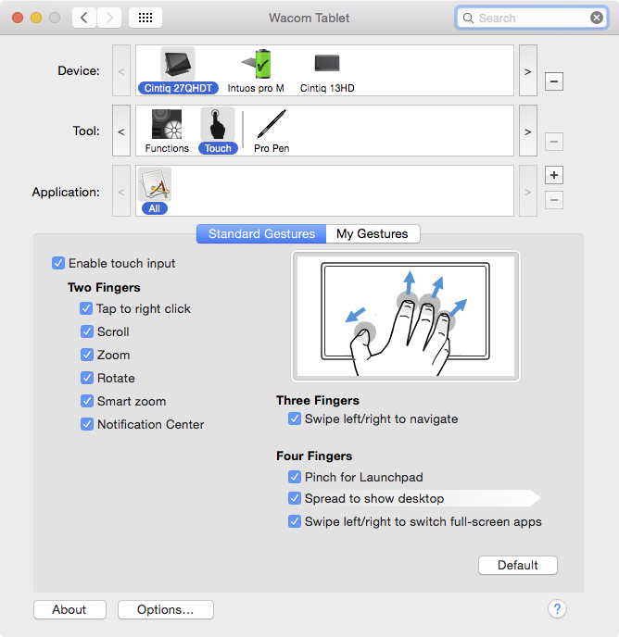Toggle Swipe left/right to navigate checkbox
This screenshot has height=637, width=619.
click(x=295, y=418)
